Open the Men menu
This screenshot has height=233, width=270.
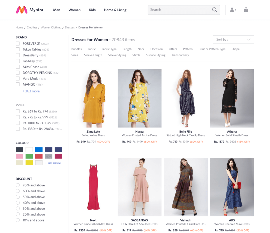tap(57, 10)
